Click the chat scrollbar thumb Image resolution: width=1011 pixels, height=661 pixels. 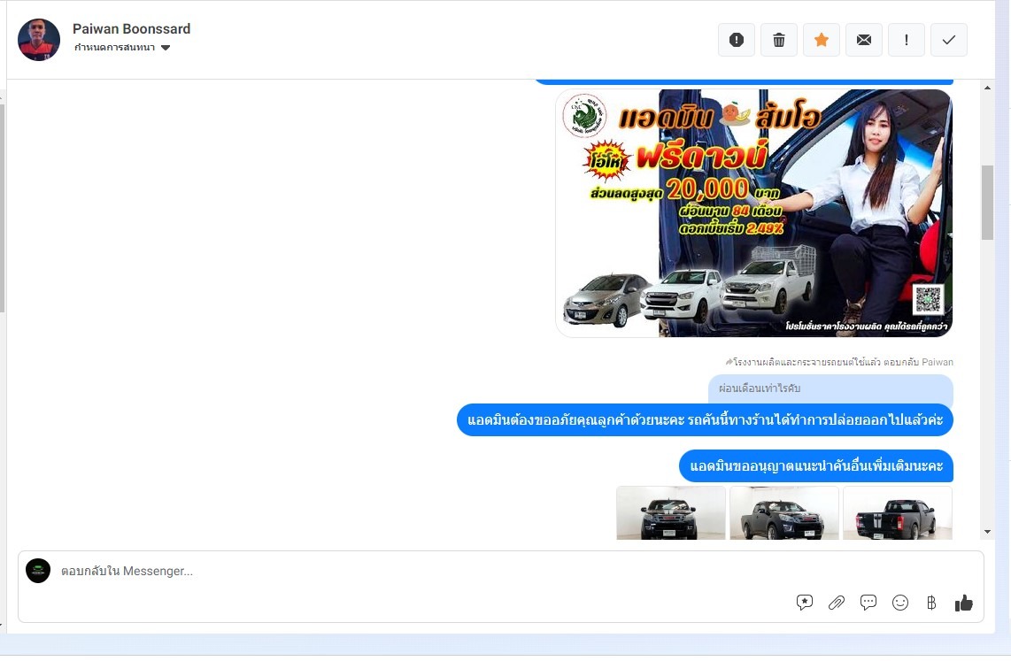coord(987,203)
